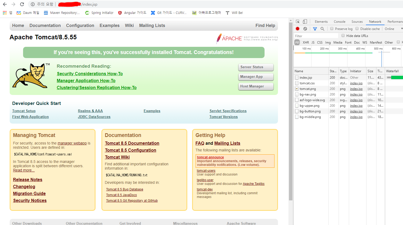The image size is (403, 225).
Task: Open Documentation in Tomcat nav bar
Action: click(45, 25)
